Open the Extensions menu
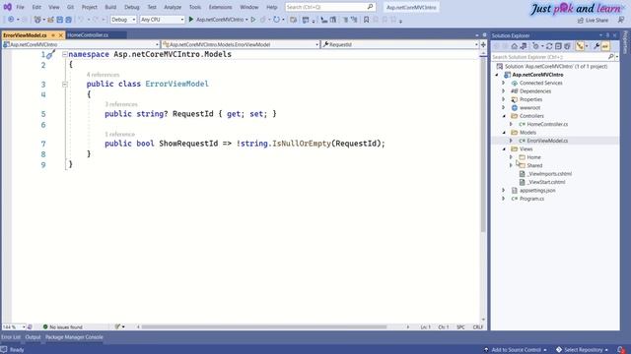The height and width of the screenshot is (354, 631). coord(220,7)
